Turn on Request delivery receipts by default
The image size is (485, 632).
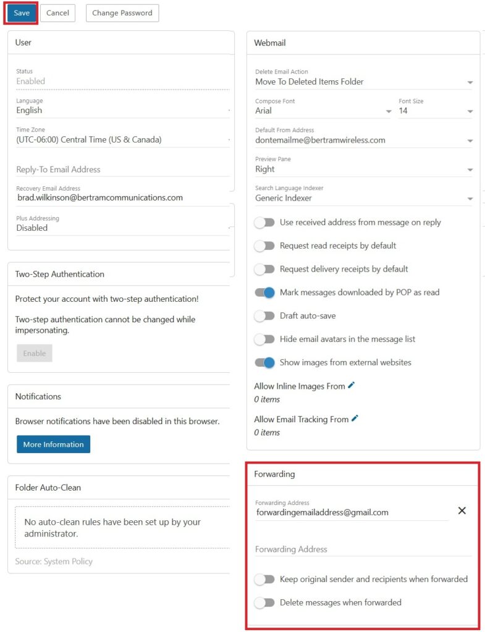(x=264, y=269)
